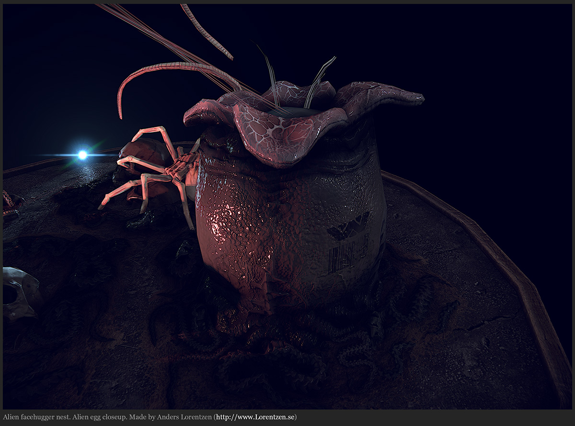This screenshot has height=426, width=575.
Task: Open the http://www.Lorentzen.se link
Action: click(x=255, y=417)
